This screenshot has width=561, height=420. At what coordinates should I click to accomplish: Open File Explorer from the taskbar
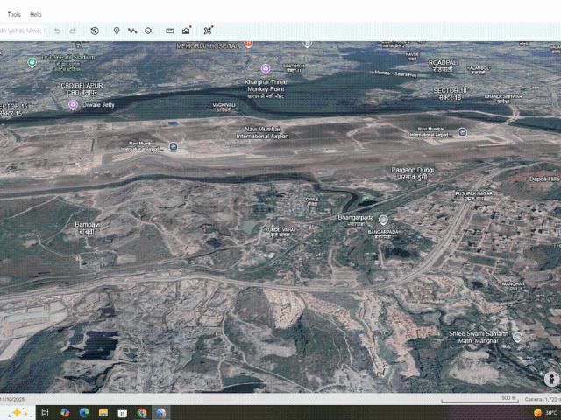(x=103, y=413)
